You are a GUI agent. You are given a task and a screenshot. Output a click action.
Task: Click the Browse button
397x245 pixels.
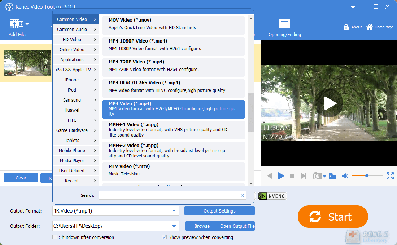[x=202, y=226]
